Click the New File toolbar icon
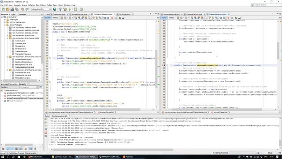Image resolution: width=282 pixels, height=159 pixels. click(x=3, y=9)
